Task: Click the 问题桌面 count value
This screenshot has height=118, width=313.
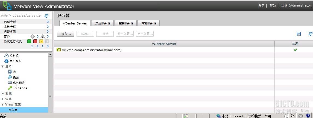Action: [48, 32]
